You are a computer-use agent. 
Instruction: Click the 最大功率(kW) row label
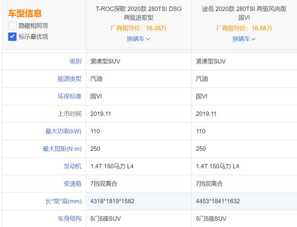(64, 131)
